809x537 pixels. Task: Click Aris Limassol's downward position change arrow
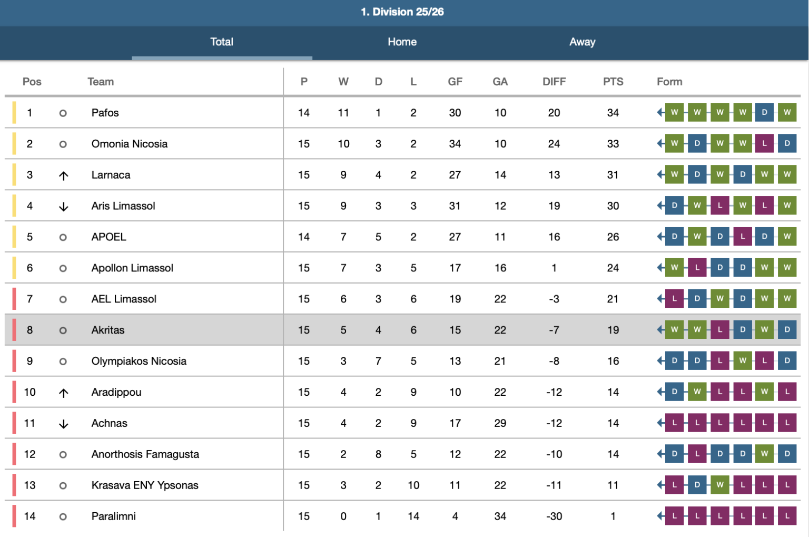pos(63,207)
